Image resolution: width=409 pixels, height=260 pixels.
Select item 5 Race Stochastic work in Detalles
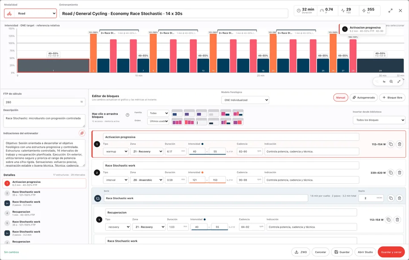pos(44,223)
